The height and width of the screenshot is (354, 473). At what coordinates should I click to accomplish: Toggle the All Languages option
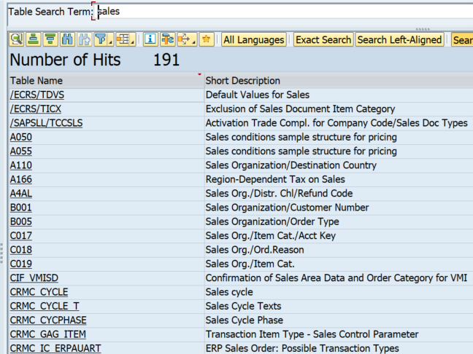click(x=253, y=40)
